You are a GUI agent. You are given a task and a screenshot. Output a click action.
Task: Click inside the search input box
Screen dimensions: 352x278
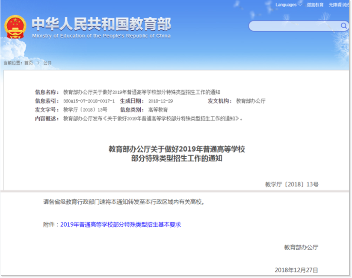[295, 26]
